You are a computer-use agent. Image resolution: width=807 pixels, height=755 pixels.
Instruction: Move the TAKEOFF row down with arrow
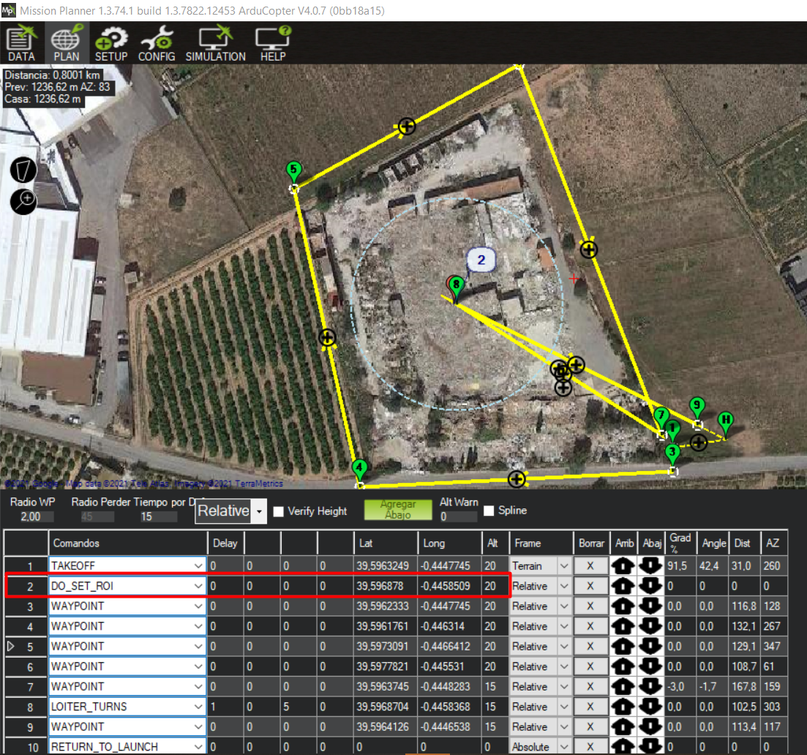pos(651,566)
